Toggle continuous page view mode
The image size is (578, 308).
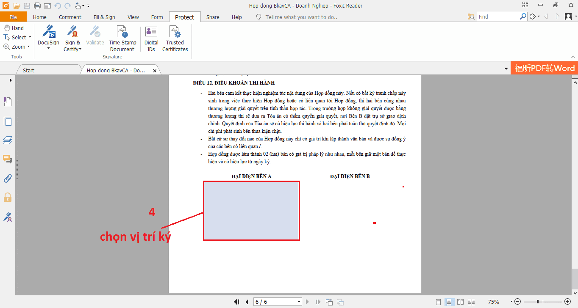(449, 302)
